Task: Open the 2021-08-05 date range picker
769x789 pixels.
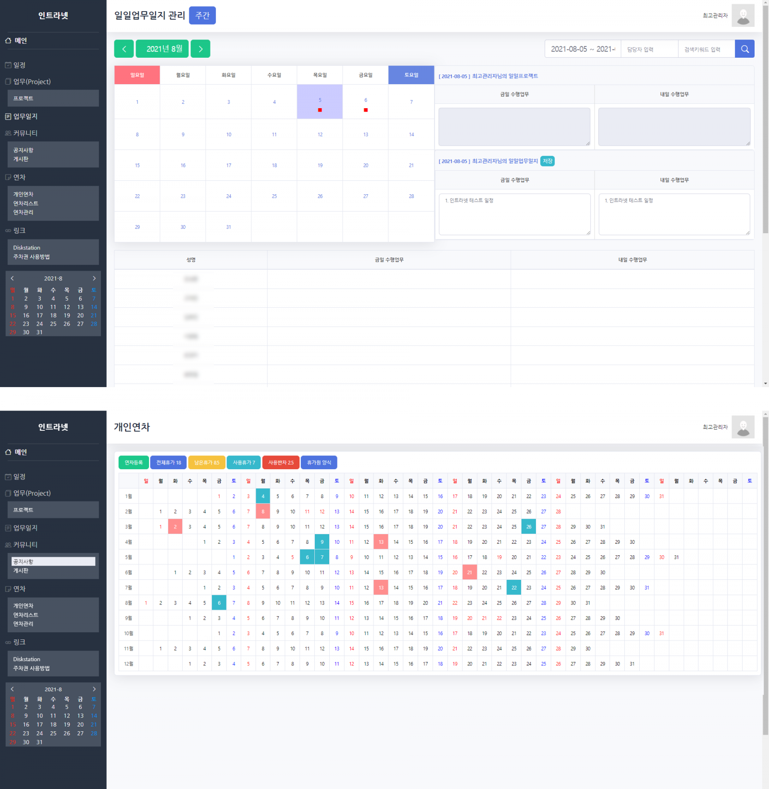Action: click(583, 49)
